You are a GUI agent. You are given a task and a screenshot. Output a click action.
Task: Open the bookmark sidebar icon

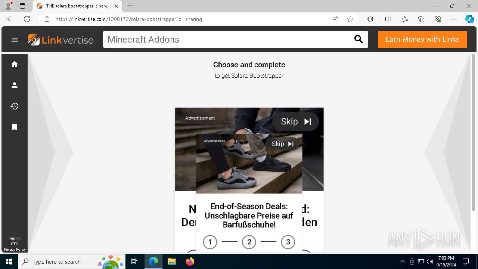pos(15,127)
